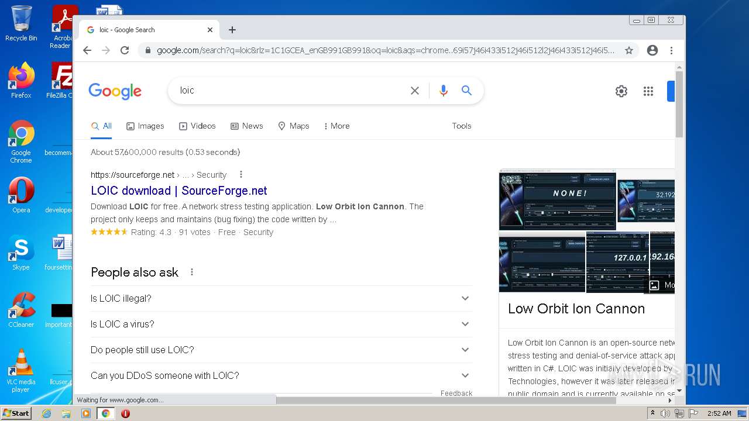
Task: Bookmark this page with the star icon
Action: [x=629, y=50]
